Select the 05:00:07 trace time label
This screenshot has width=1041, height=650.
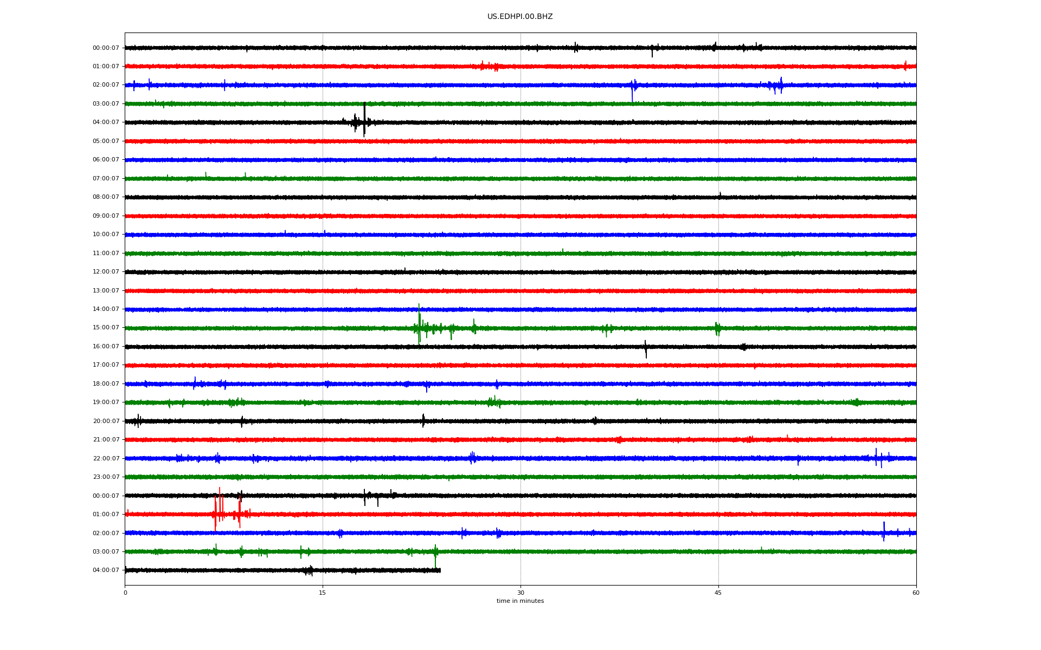click(106, 141)
